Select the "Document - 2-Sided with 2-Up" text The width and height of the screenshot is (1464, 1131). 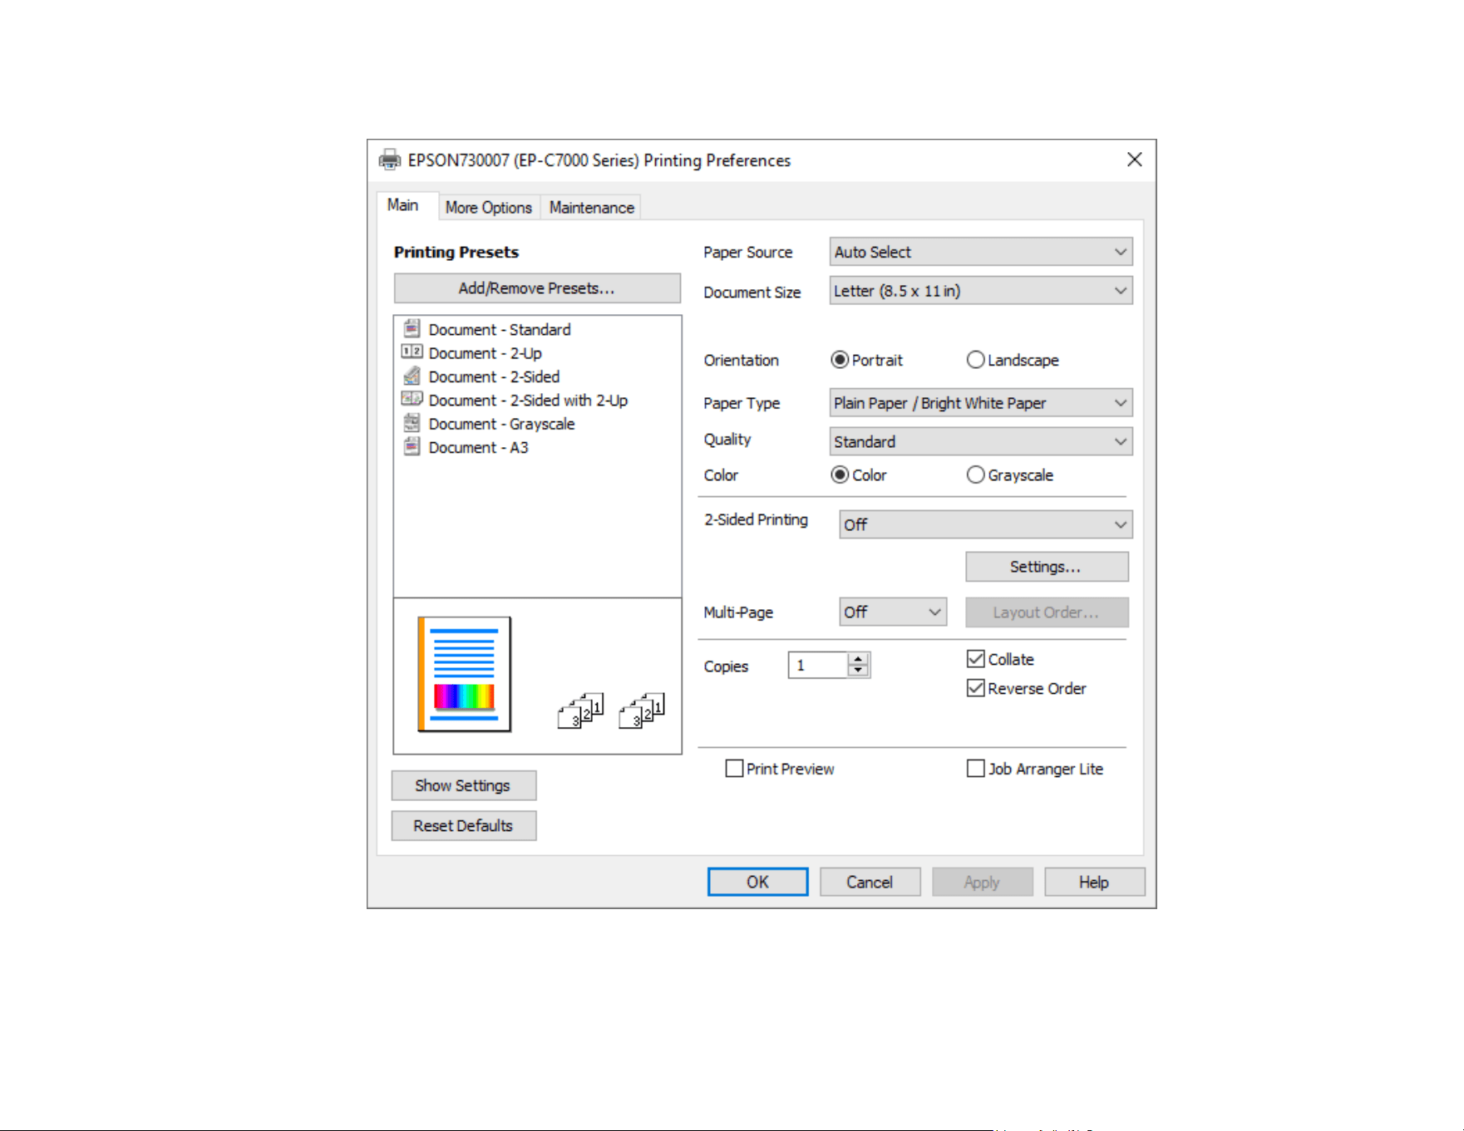click(x=529, y=401)
